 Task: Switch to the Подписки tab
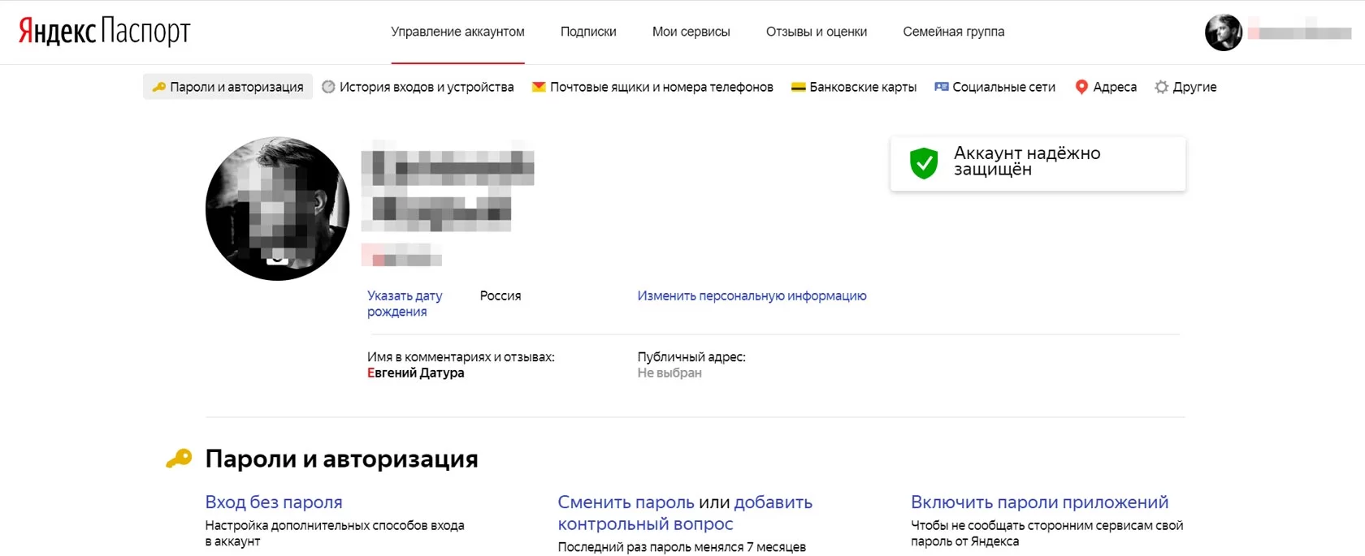[x=588, y=32]
